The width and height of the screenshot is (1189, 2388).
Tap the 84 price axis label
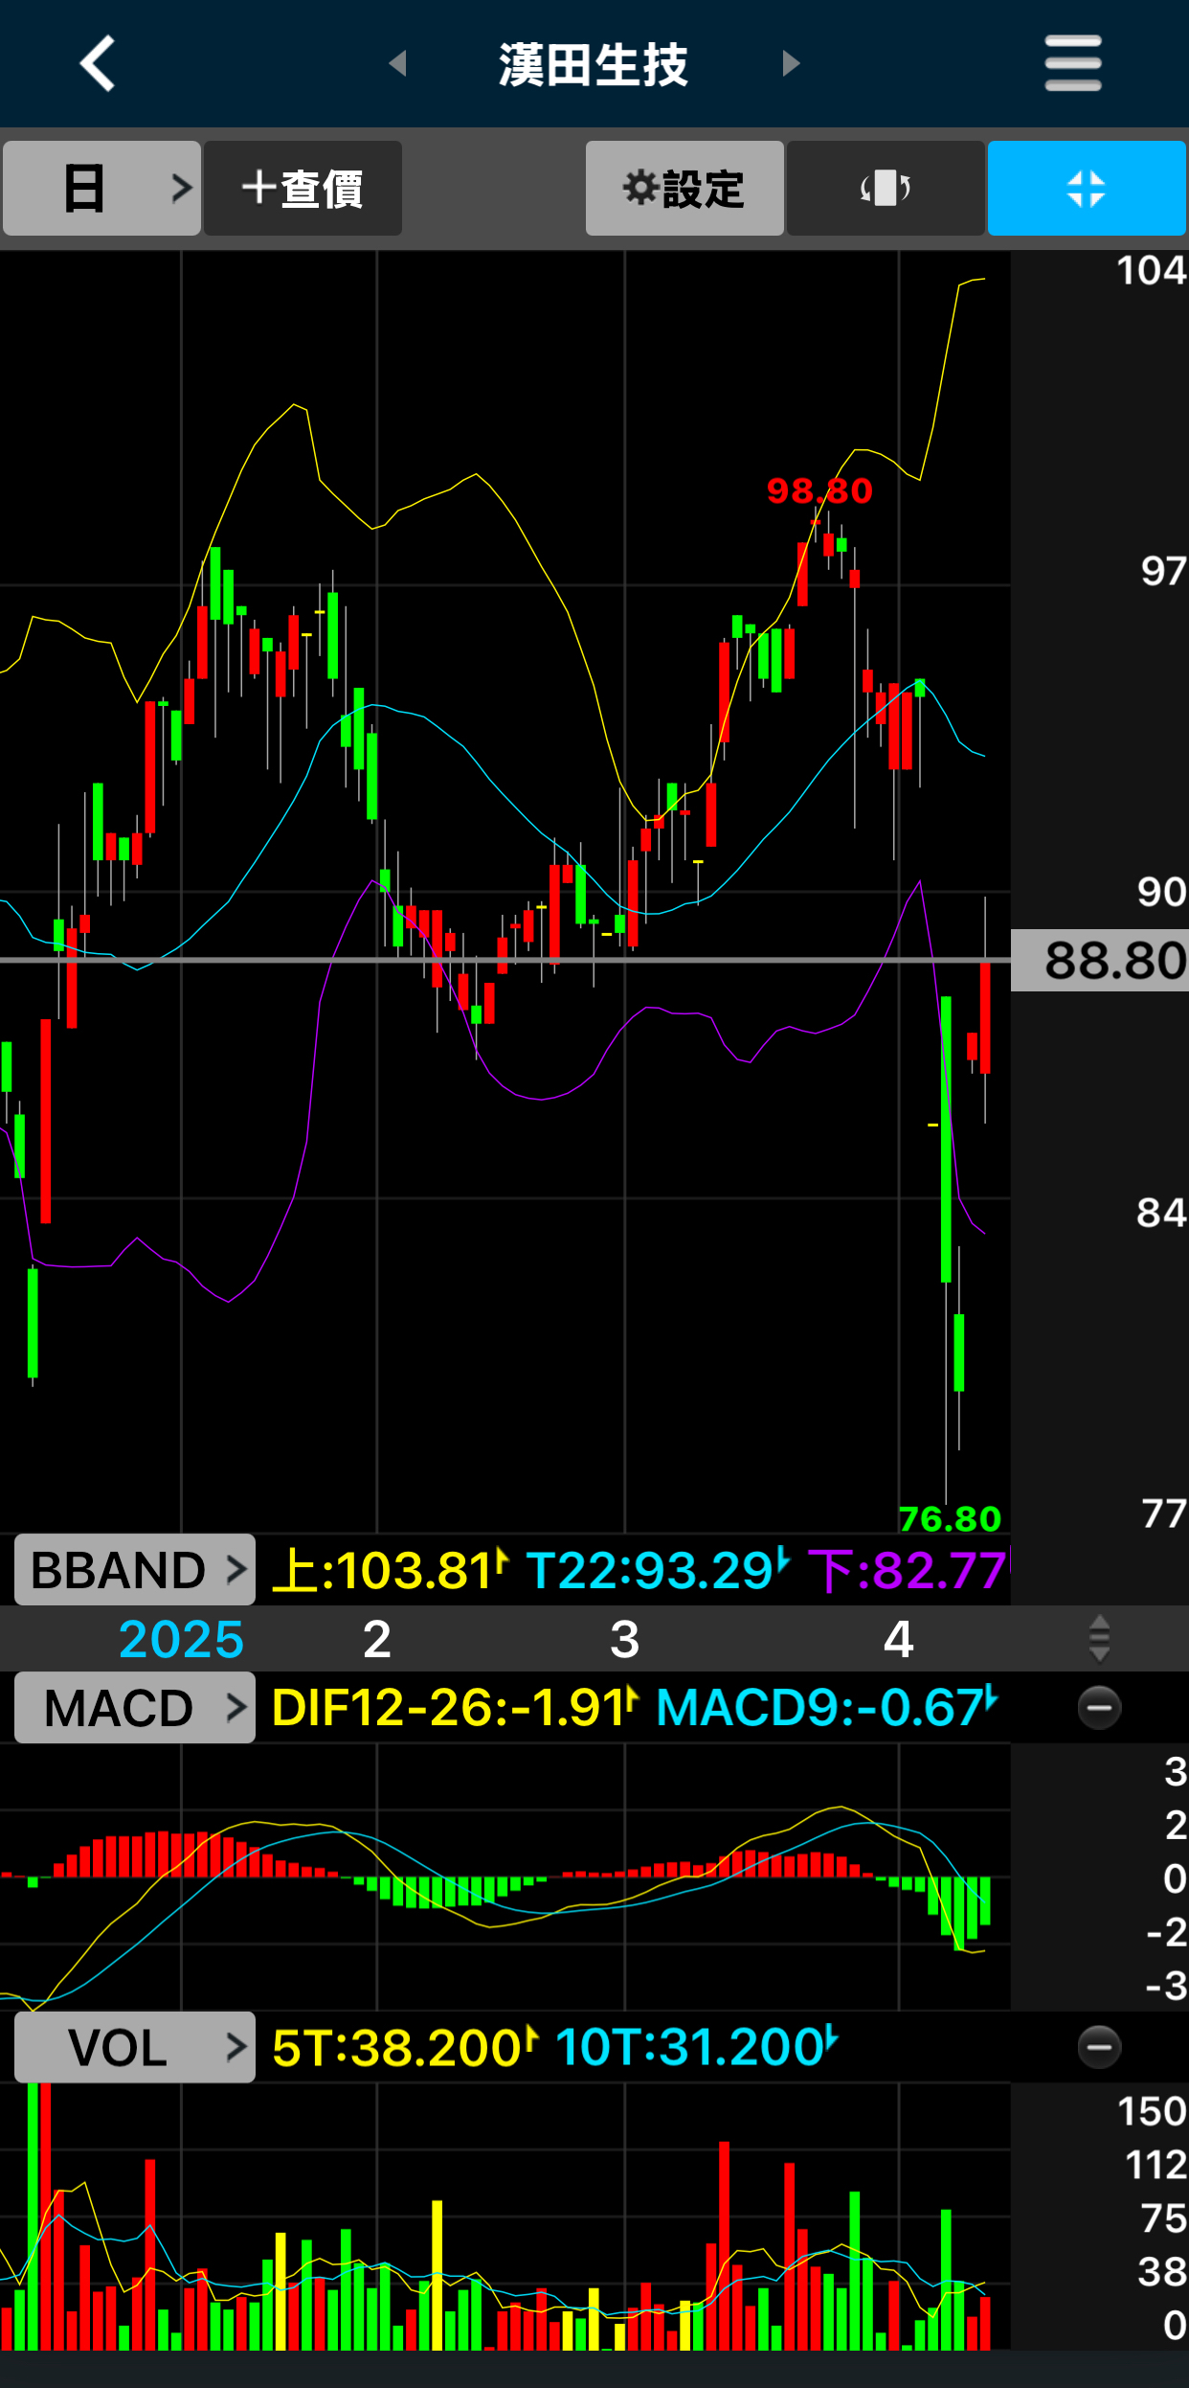tap(1161, 1213)
